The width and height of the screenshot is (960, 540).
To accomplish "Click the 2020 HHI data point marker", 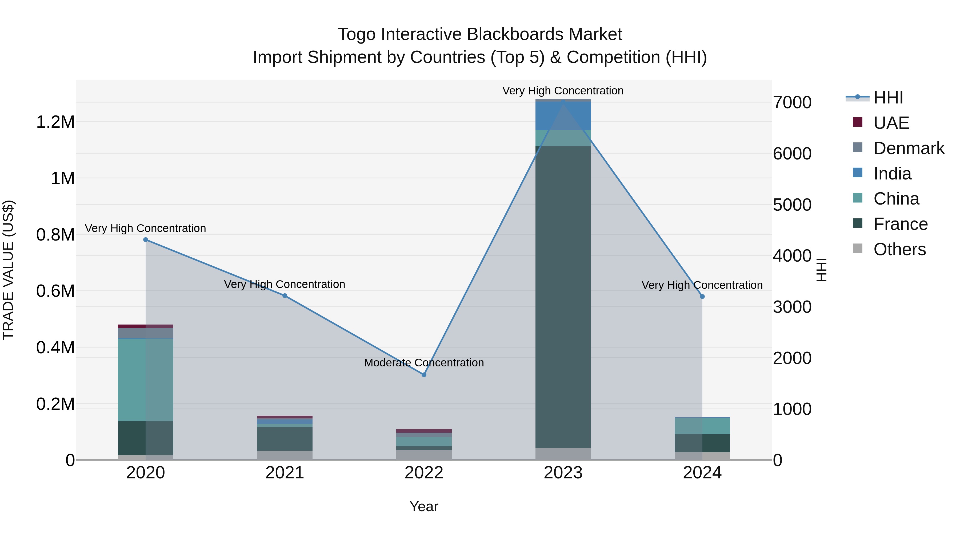I will point(146,240).
